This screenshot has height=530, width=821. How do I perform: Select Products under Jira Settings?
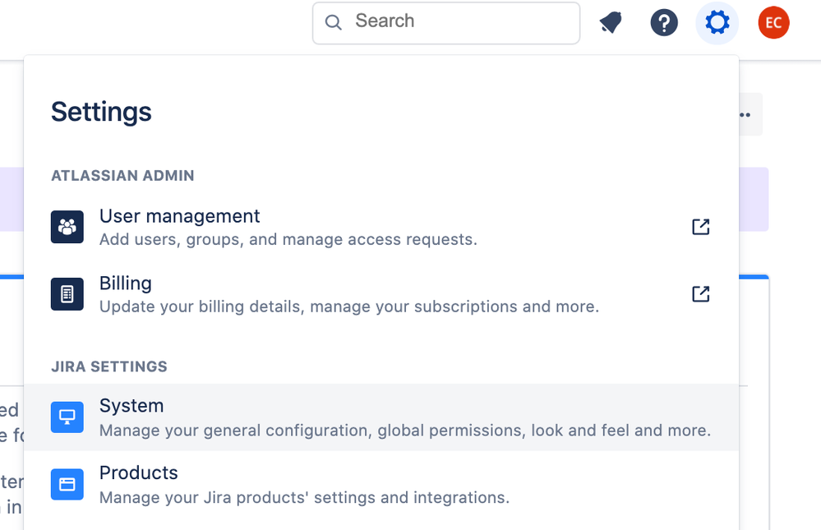[381, 484]
